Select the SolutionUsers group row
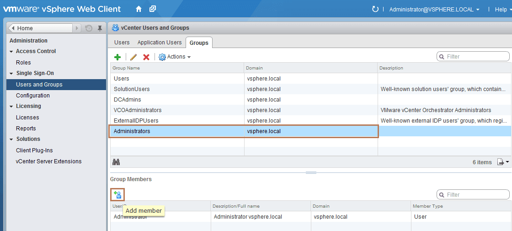Screen dimensions: 512x231 pos(311,89)
